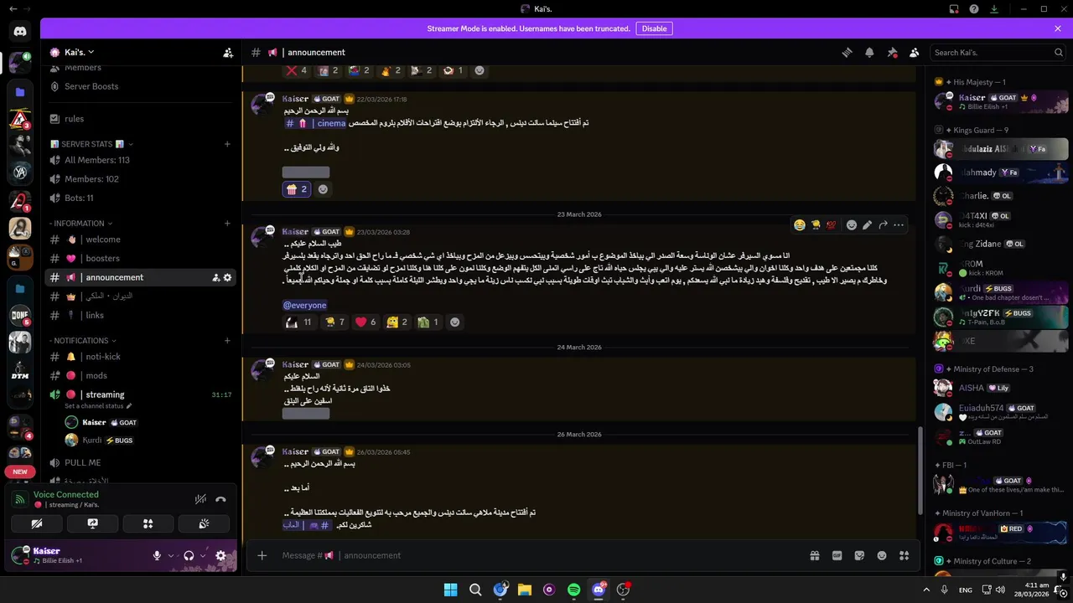Toggle the heart reaction with count 6
This screenshot has width=1073, height=603.
pos(365,322)
